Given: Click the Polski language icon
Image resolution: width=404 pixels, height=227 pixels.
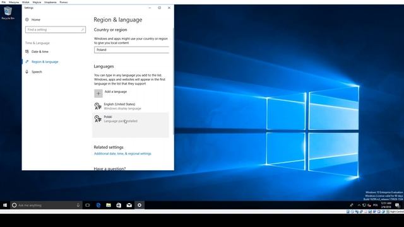Looking at the screenshot, I should [x=98, y=119].
